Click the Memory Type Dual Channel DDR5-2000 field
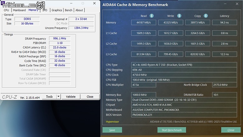This screenshot has width=243, height=137. coord(184,100)
